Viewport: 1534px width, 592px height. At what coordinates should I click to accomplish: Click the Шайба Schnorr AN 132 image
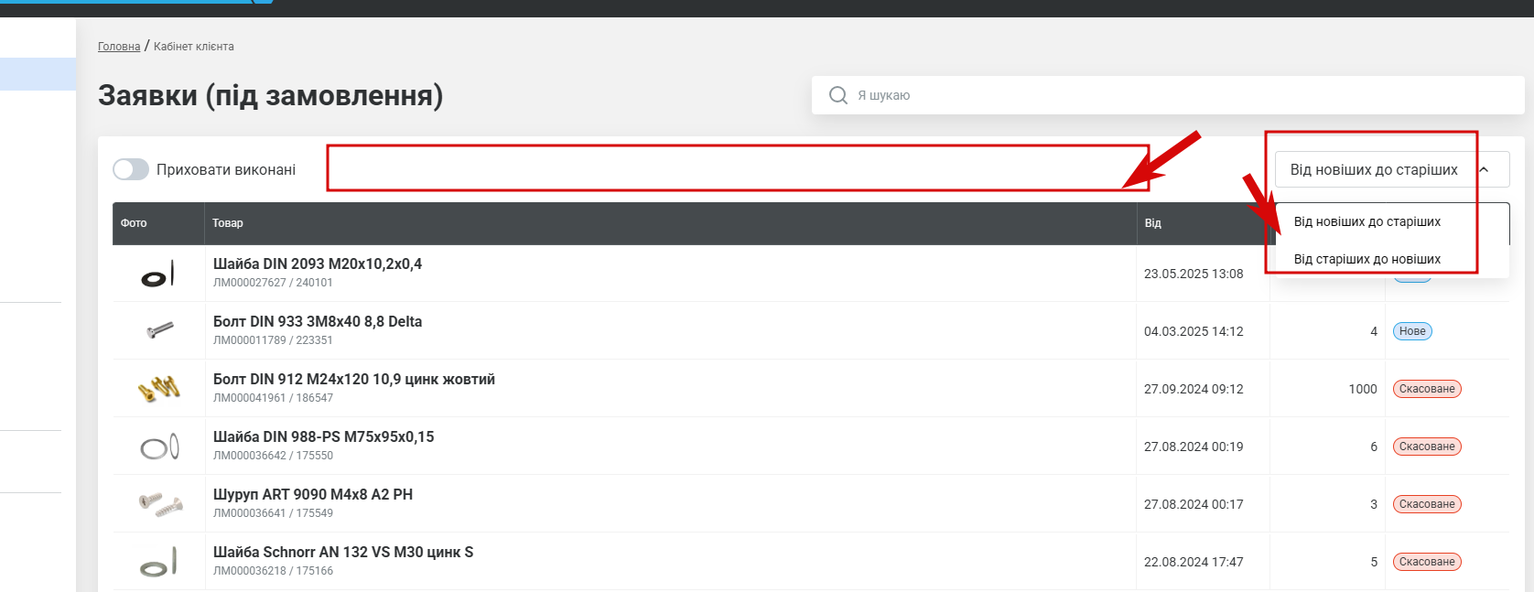159,562
